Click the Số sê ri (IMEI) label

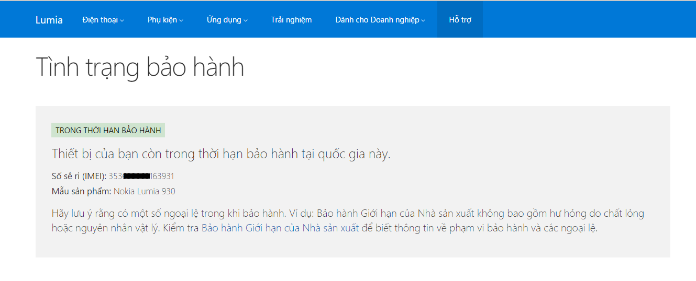click(x=79, y=176)
